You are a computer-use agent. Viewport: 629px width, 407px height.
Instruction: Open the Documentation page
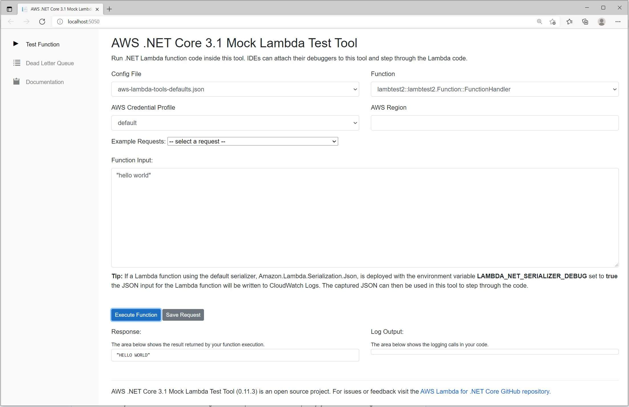click(x=45, y=82)
